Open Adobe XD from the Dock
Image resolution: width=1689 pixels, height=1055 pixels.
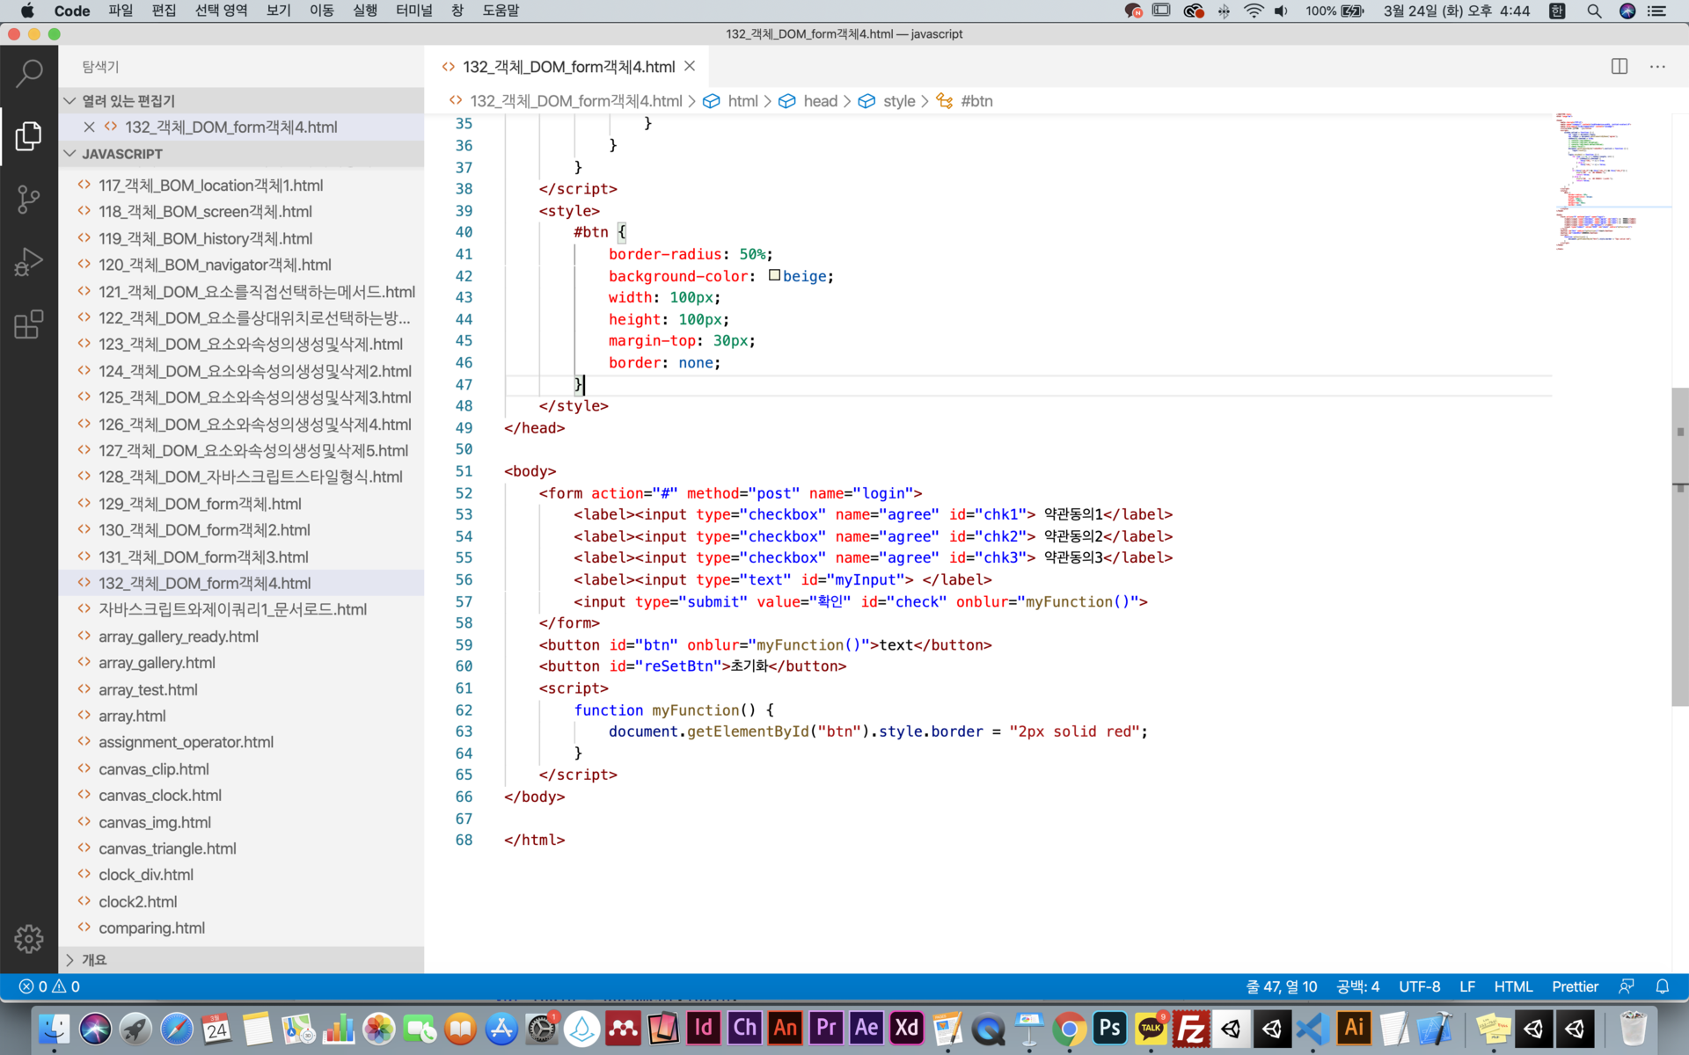click(907, 1028)
